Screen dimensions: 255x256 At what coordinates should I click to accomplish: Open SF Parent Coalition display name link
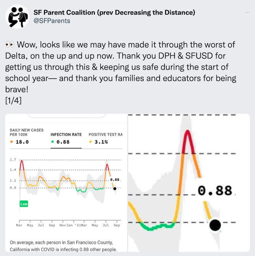pos(114,12)
